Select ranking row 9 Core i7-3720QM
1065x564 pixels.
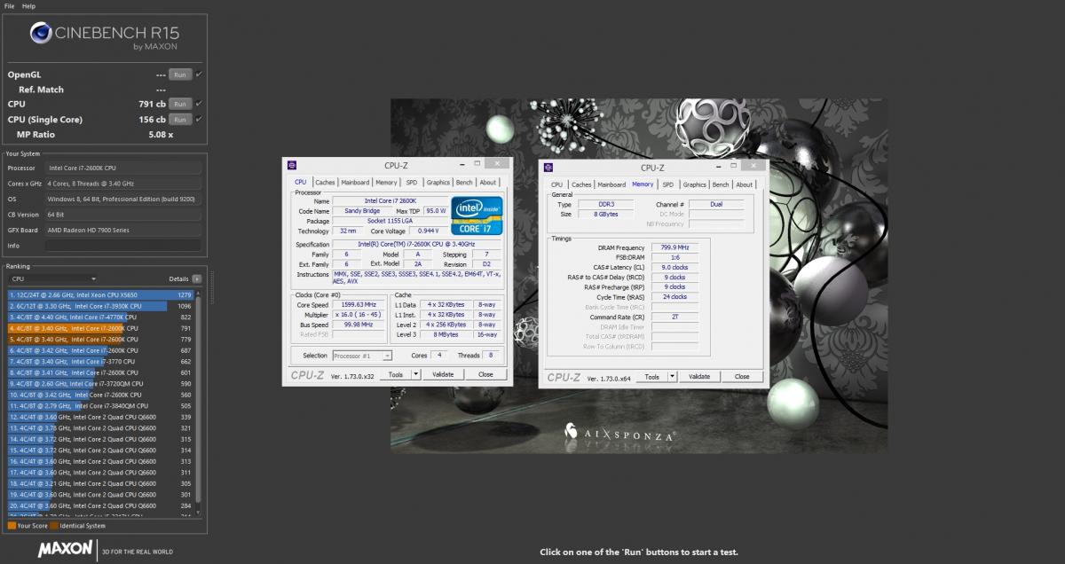(100, 383)
